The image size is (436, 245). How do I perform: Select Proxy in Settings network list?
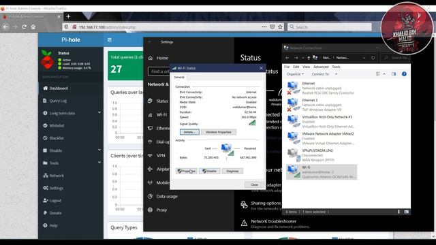pos(157,210)
